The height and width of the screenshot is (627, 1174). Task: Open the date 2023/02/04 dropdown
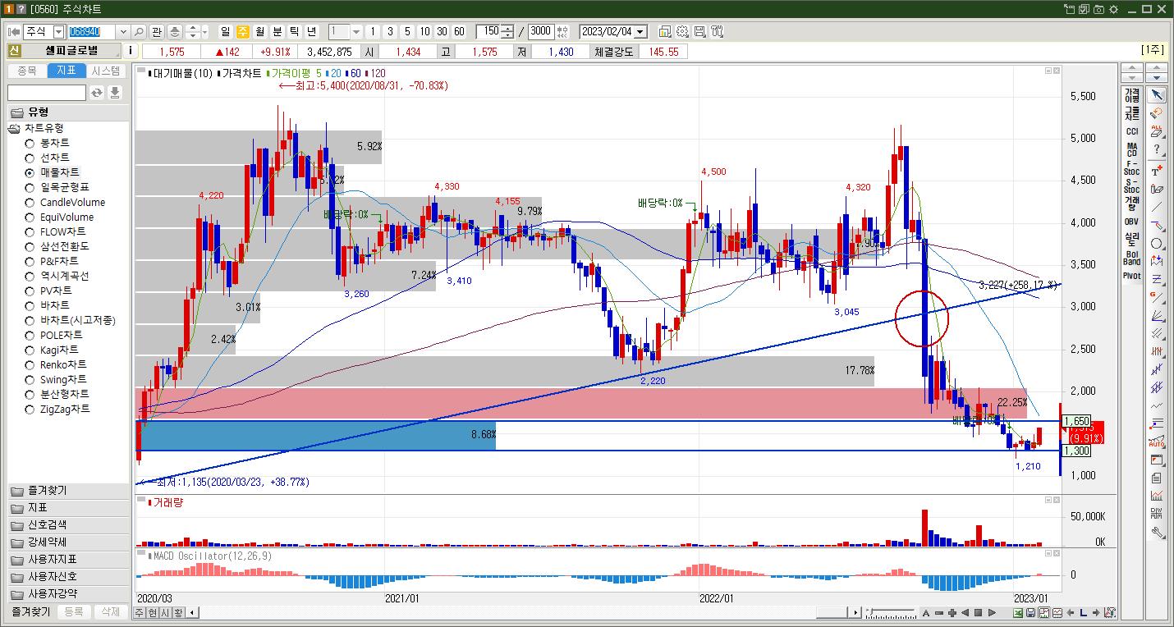tap(640, 32)
